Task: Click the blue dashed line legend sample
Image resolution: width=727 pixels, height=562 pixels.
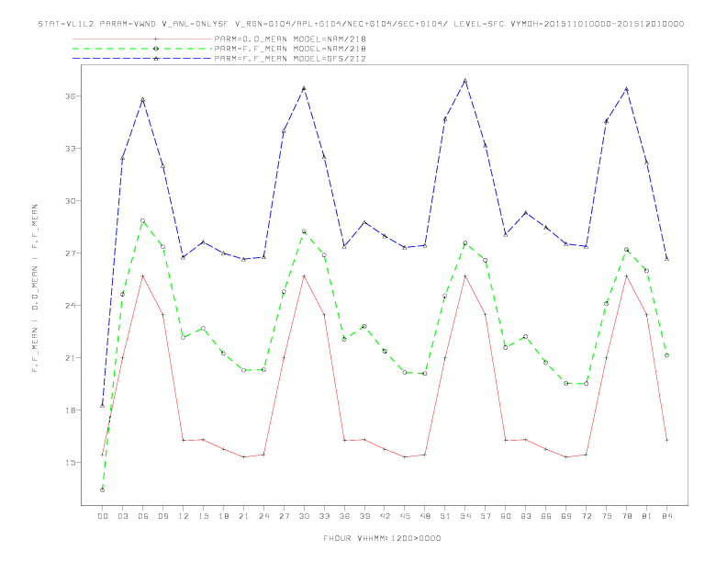Action: (142, 59)
